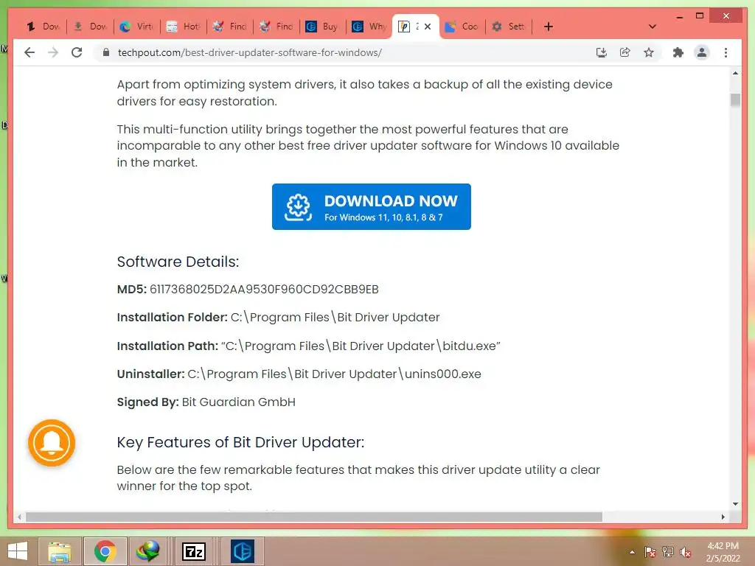The image size is (755, 566).
Task: Switch to the Virt tab
Action: click(137, 27)
